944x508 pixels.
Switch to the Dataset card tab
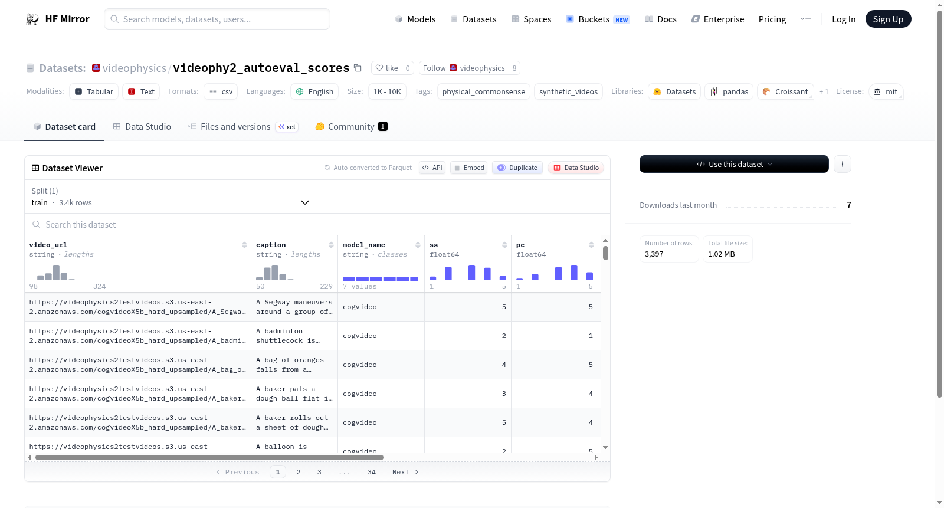tap(64, 127)
